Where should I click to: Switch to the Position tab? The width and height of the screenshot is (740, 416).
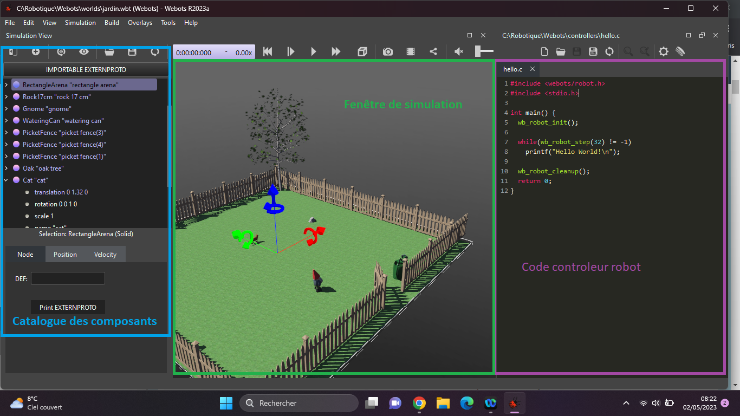65,255
